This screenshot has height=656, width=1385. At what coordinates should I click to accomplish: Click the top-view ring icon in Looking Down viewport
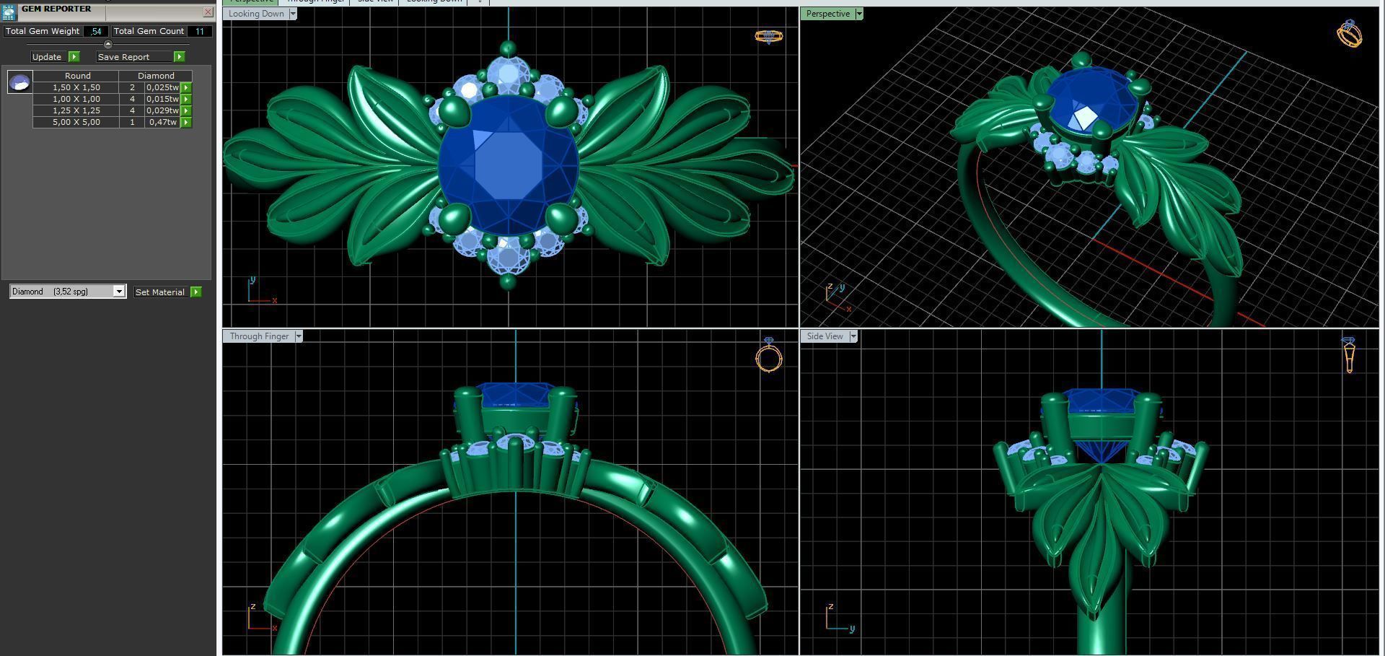[x=769, y=36]
